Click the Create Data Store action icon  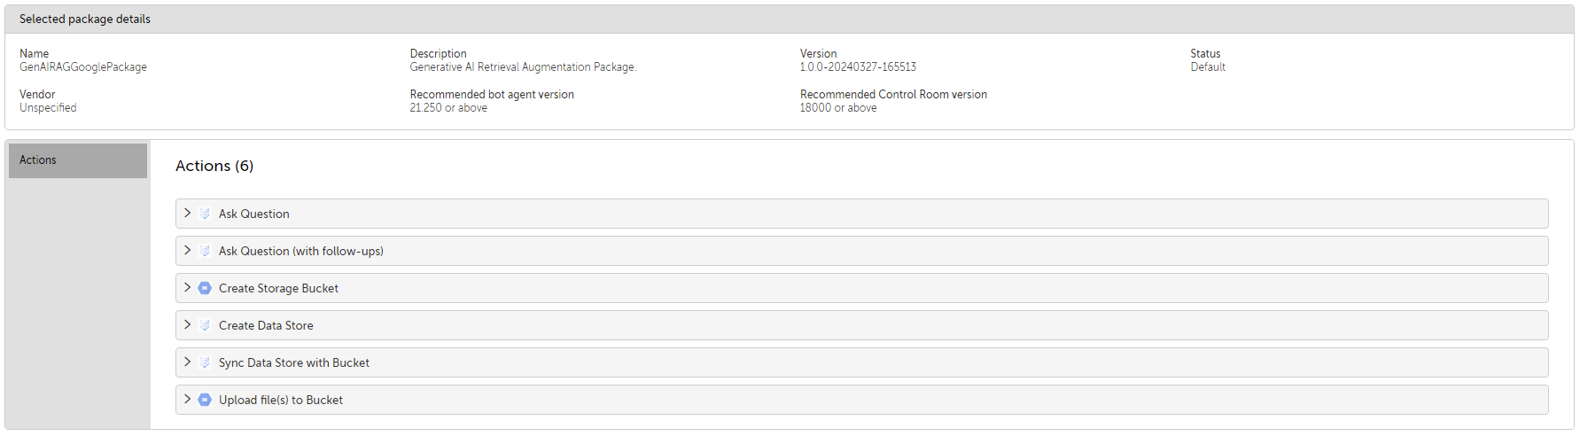point(205,325)
